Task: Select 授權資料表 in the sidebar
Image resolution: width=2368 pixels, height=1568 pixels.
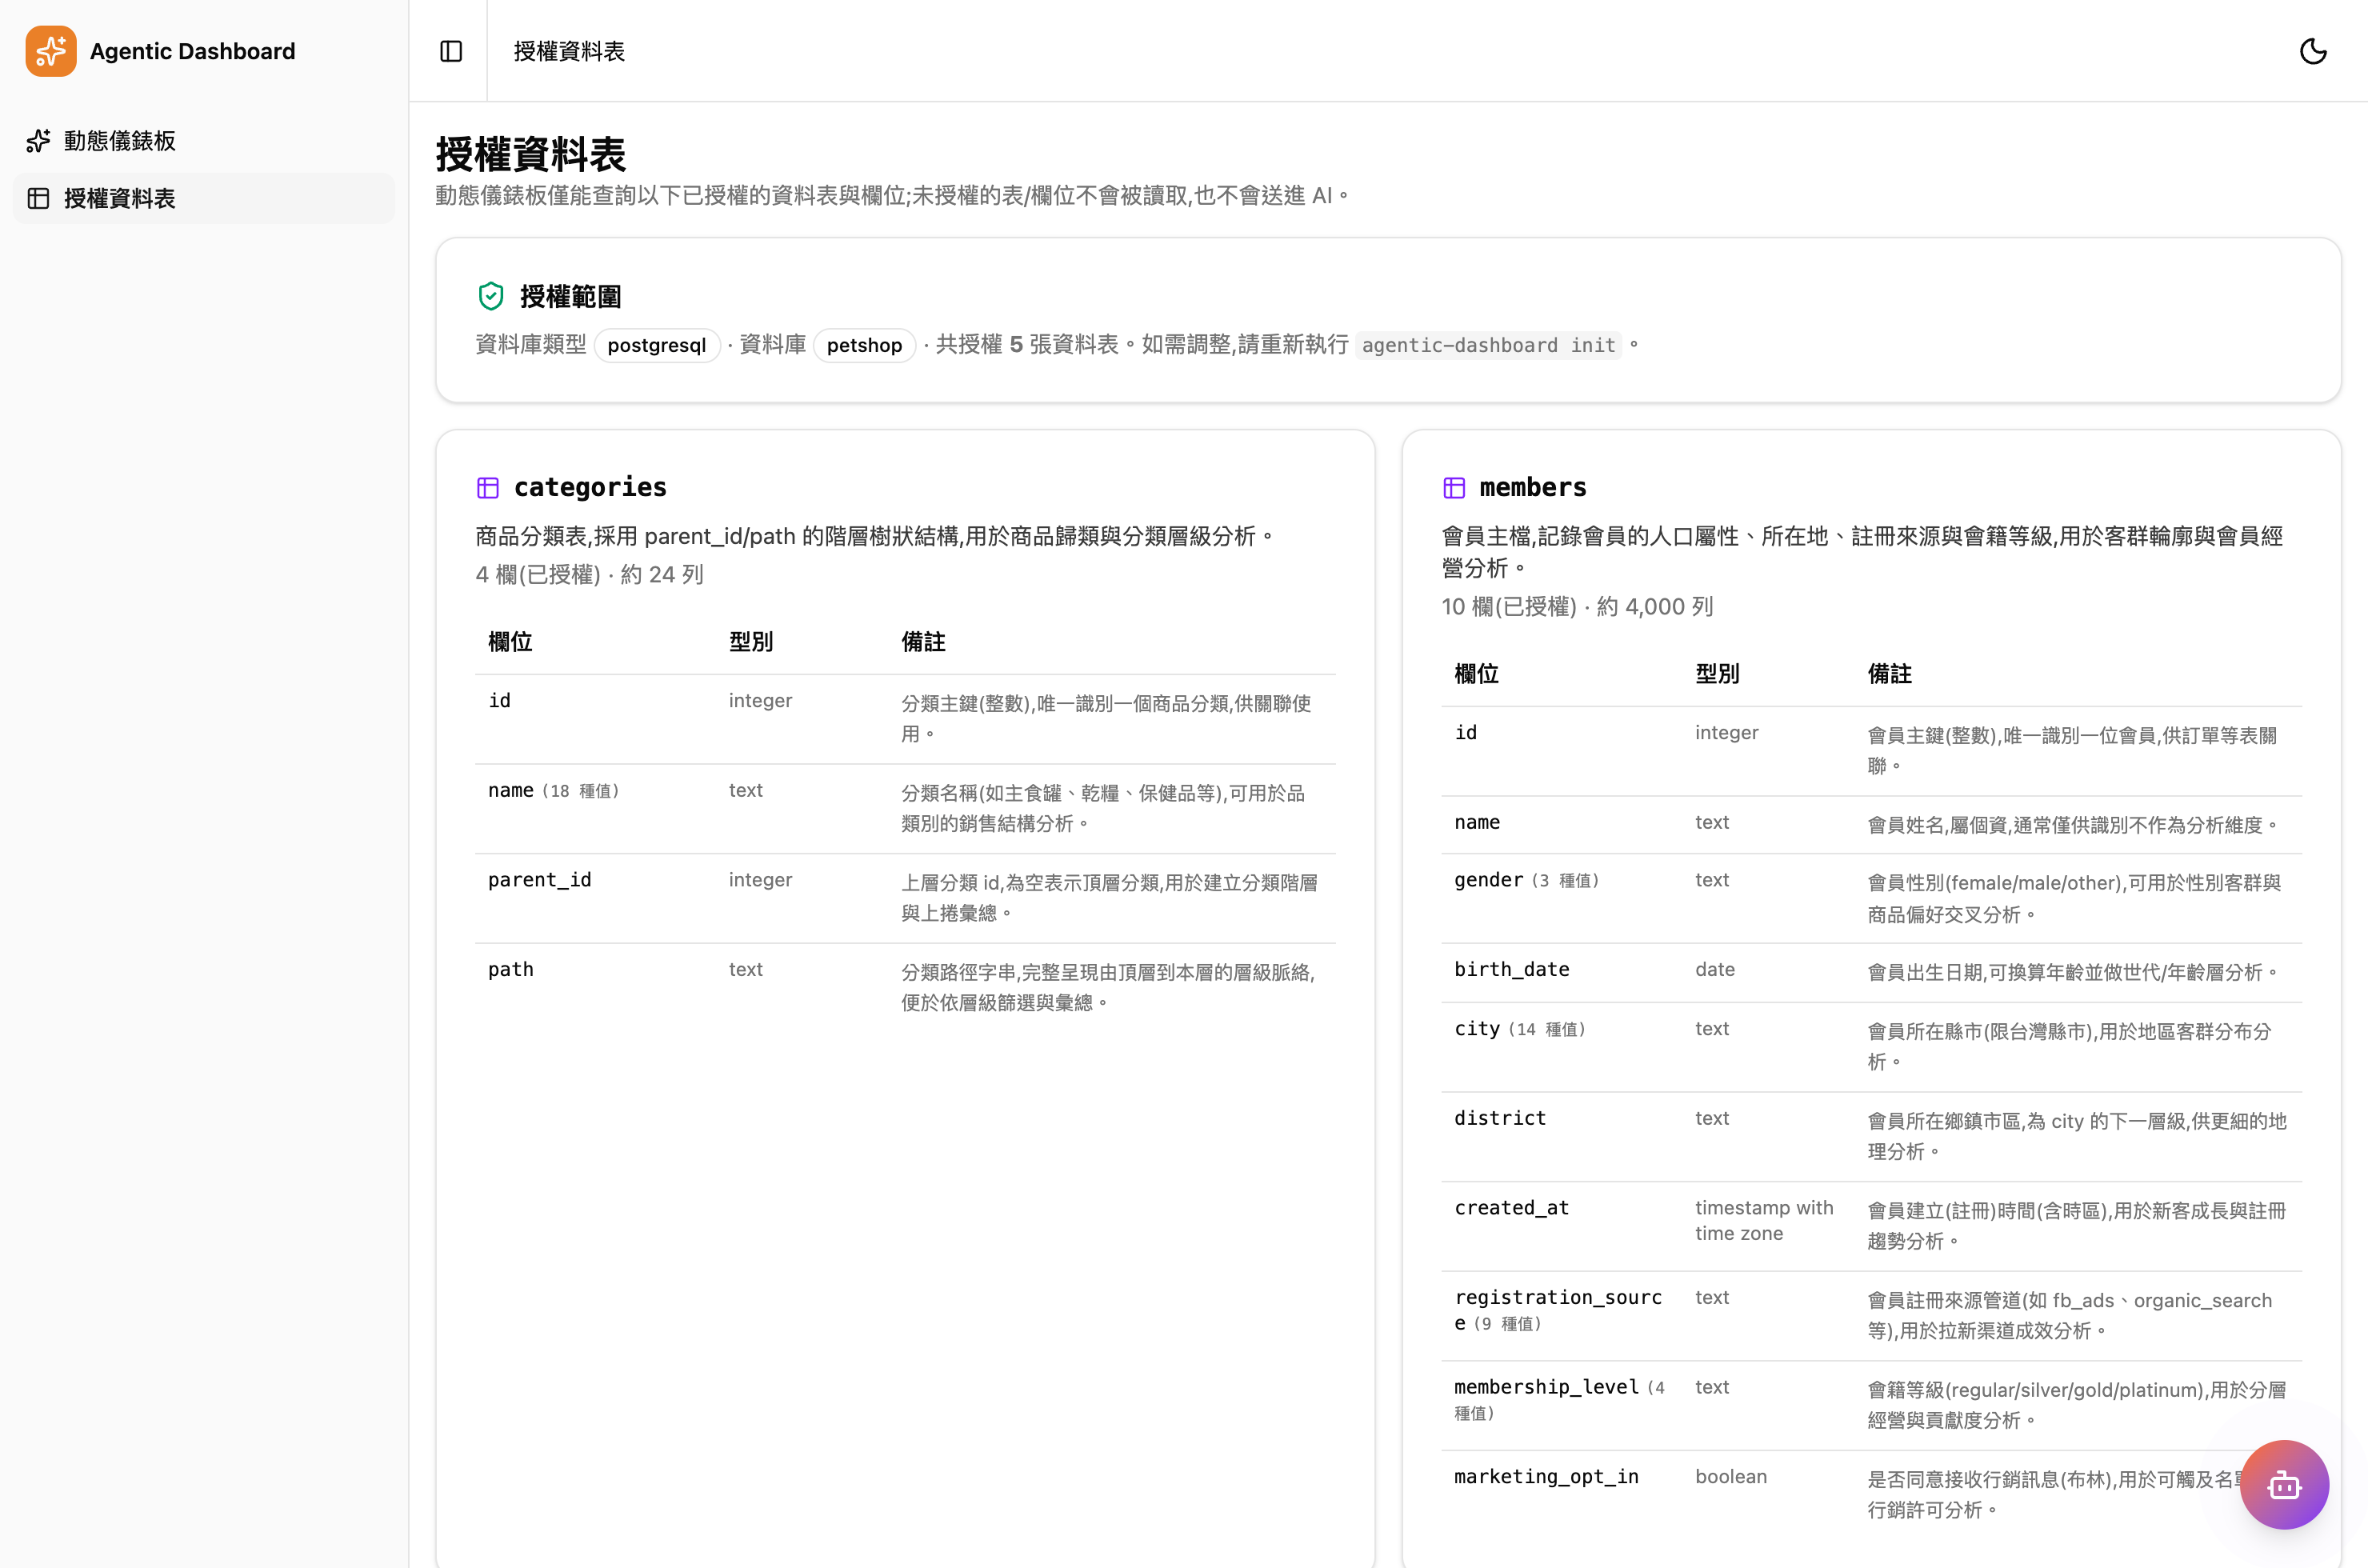Action: click(x=204, y=198)
